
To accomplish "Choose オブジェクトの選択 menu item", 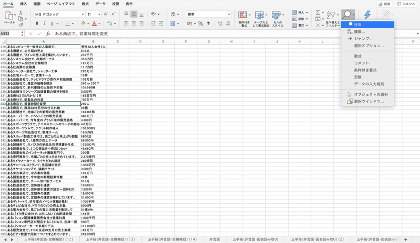I will point(367,94).
